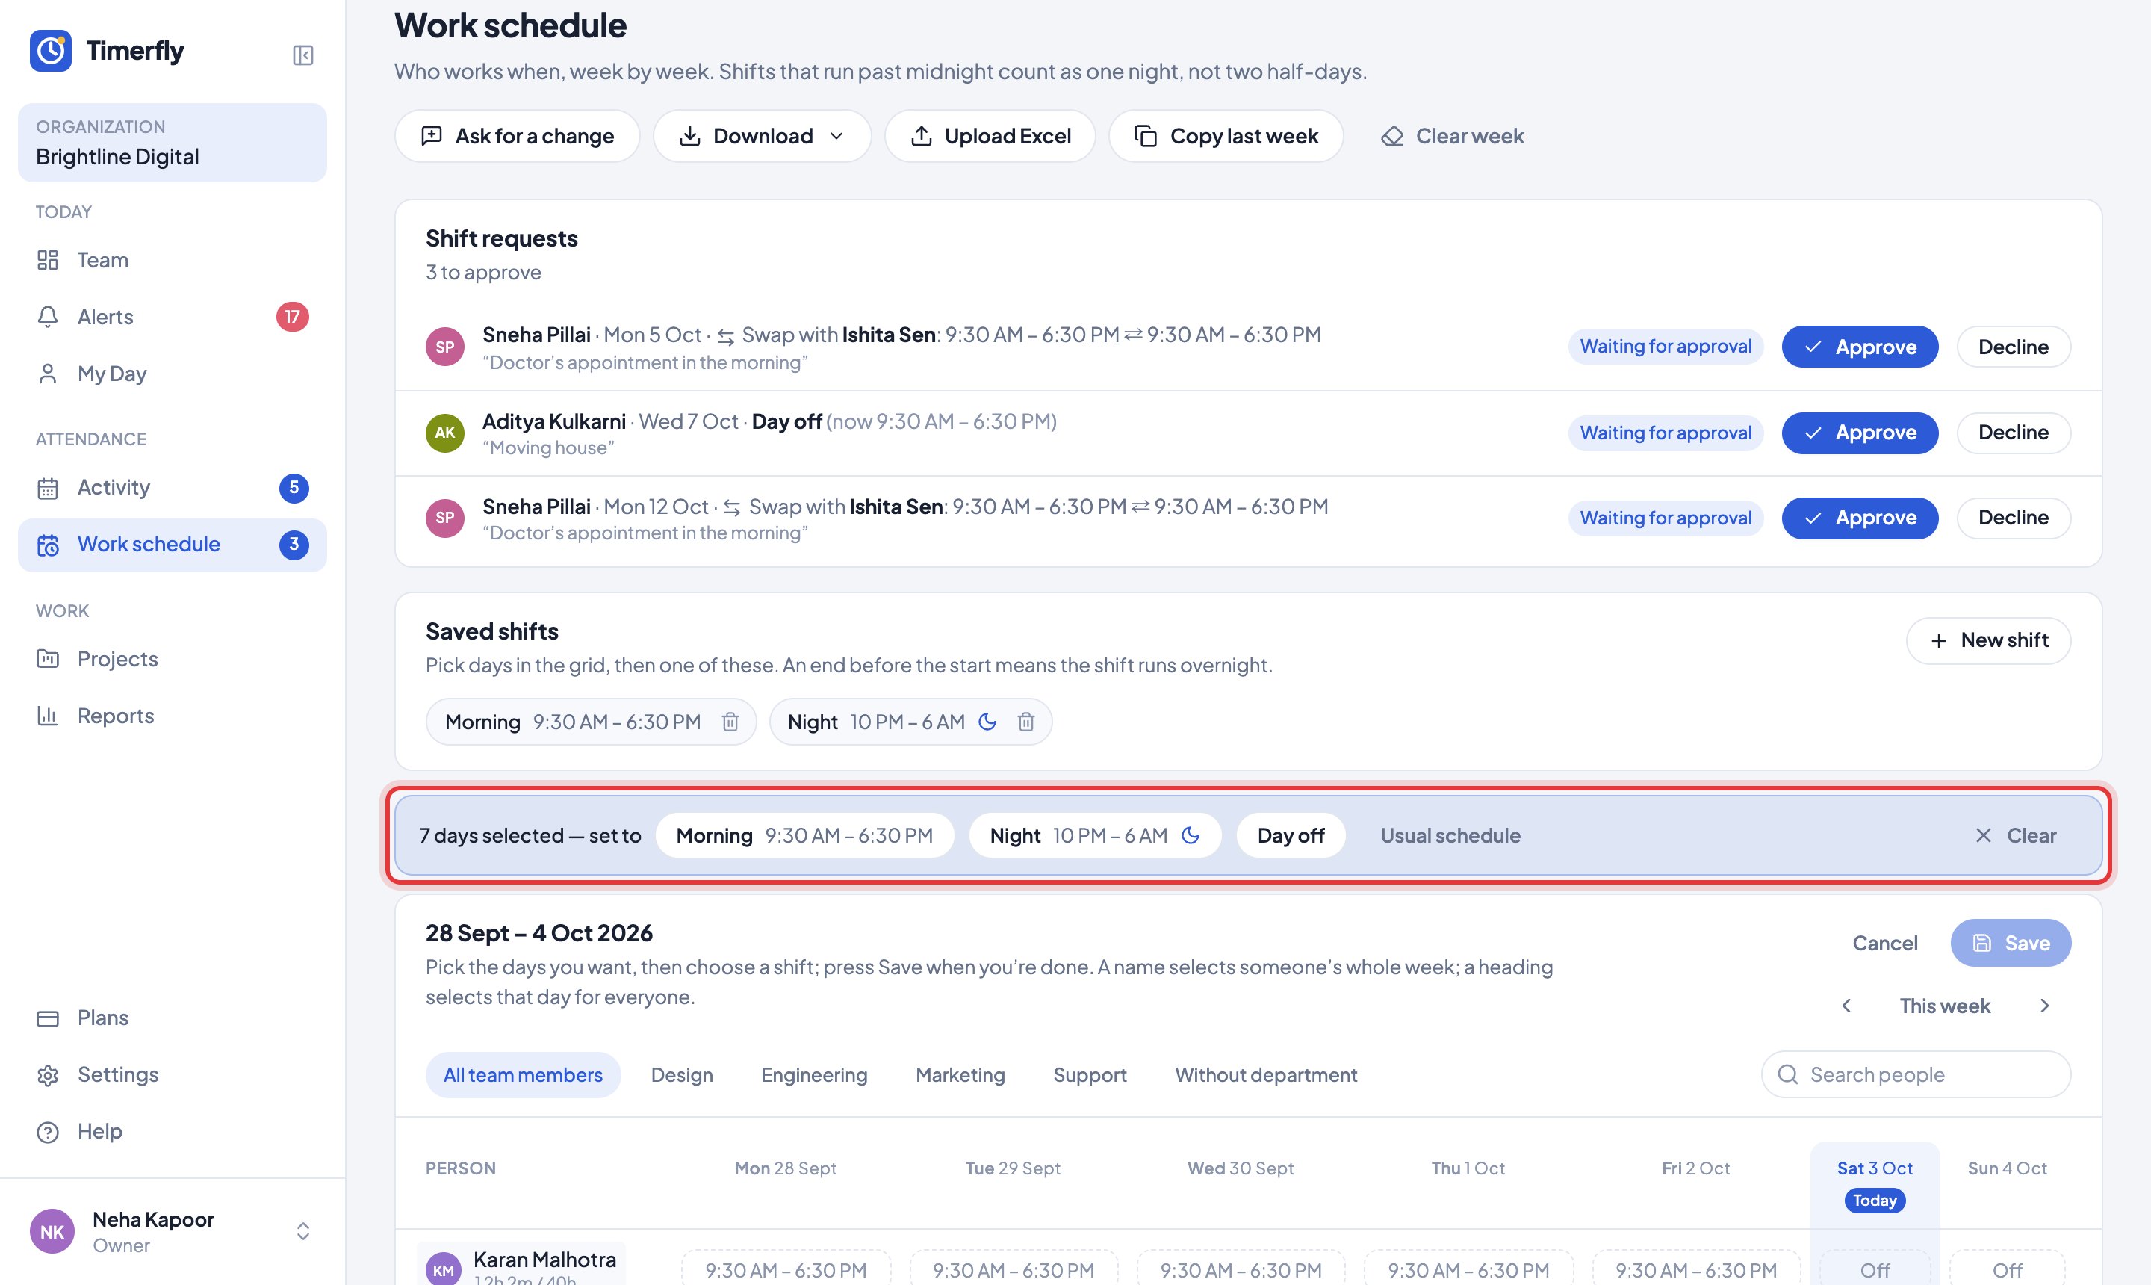Image resolution: width=2151 pixels, height=1285 pixels.
Task: Open Settings from sidebar
Action: pos(173,1074)
